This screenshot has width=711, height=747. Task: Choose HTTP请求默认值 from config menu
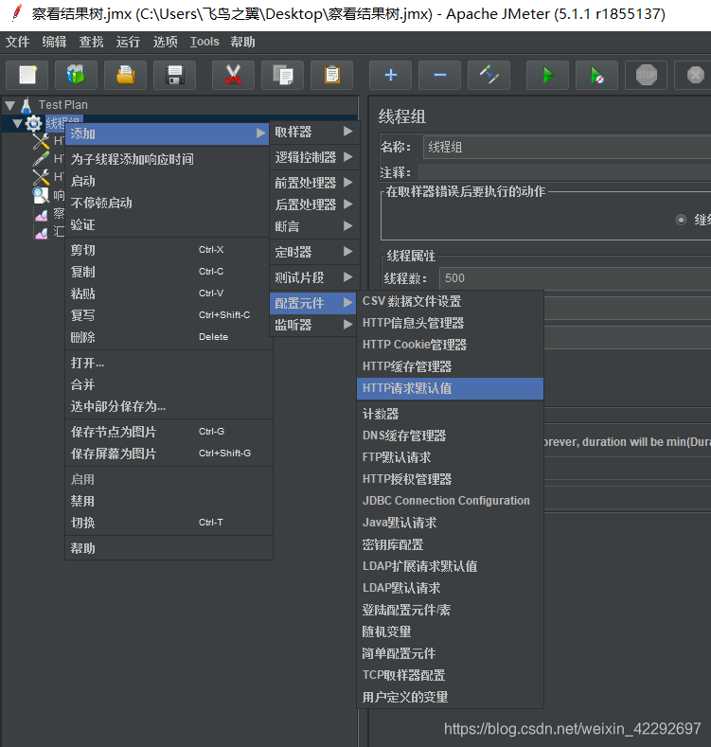450,388
